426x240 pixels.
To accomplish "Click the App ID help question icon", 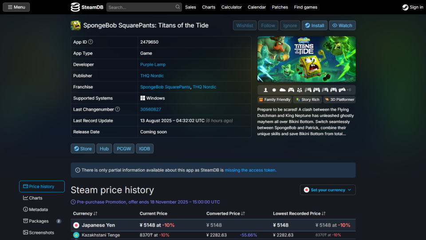I will (x=91, y=42).
